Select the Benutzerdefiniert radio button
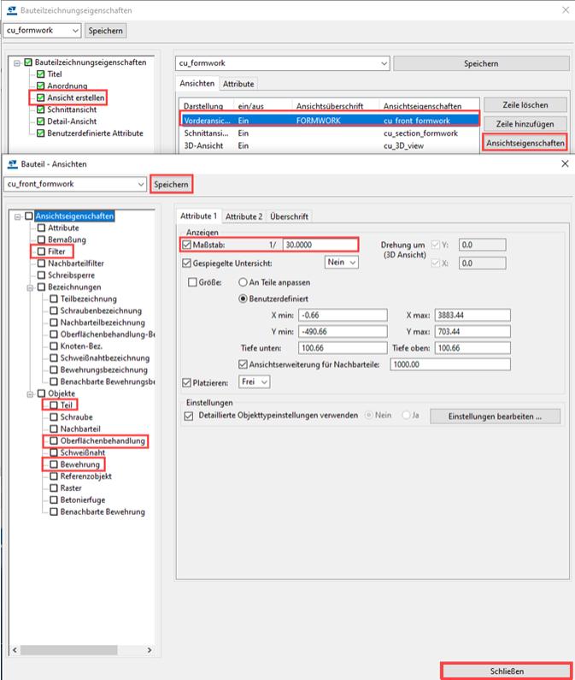The width and height of the screenshot is (575, 680). tap(243, 299)
